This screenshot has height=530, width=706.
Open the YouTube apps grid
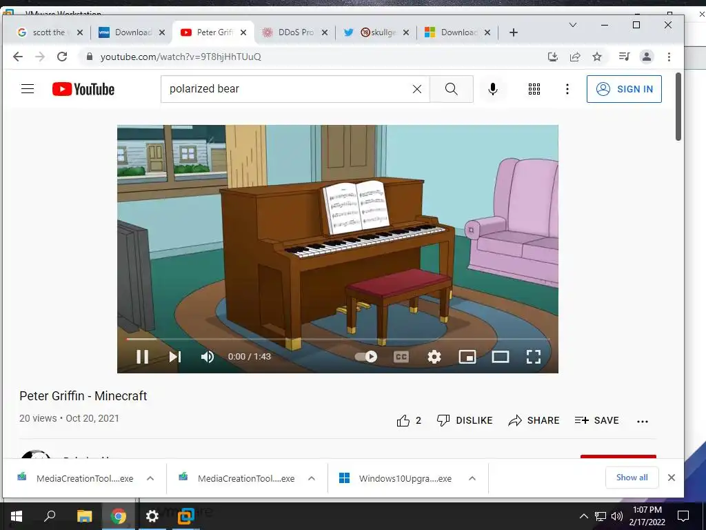[534, 89]
